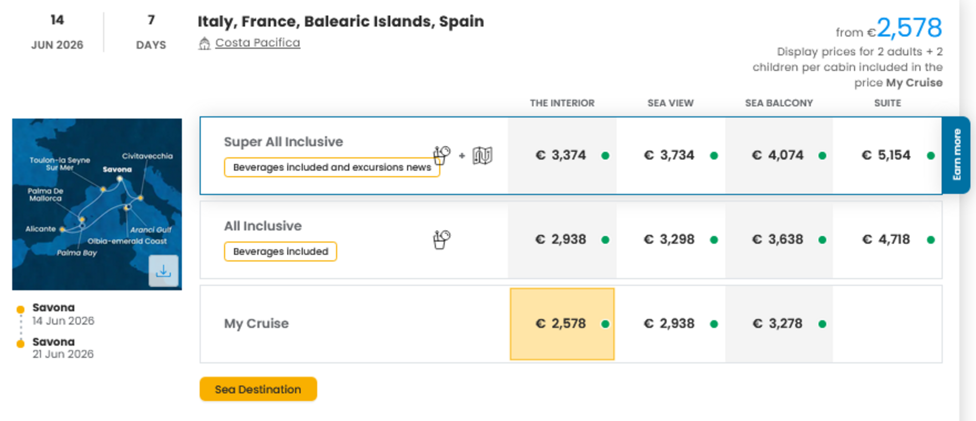Select highlighted My Cruise Interior €2,578
This screenshot has width=976, height=421.
(561, 324)
